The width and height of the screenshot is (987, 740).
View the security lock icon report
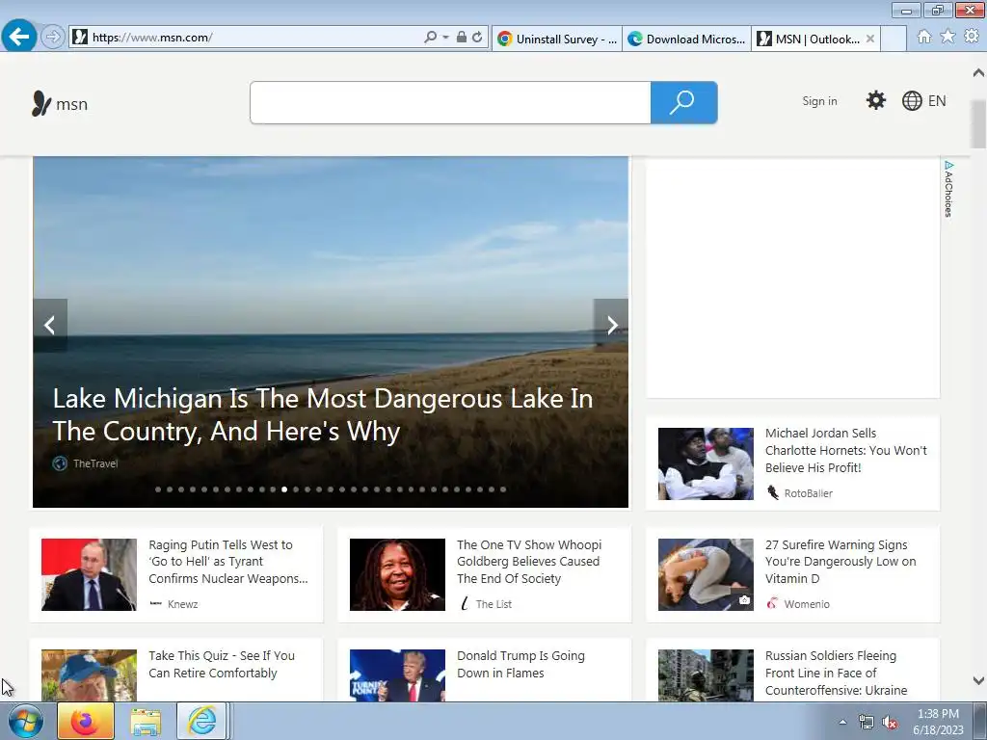(x=462, y=38)
